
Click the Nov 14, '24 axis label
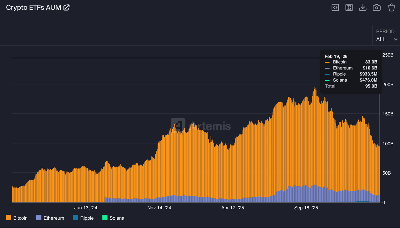coord(159,208)
